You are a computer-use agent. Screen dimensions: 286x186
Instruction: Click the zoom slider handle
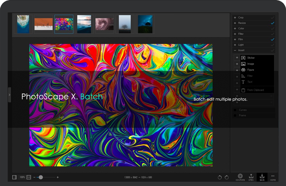pyautogui.click(x=41, y=177)
